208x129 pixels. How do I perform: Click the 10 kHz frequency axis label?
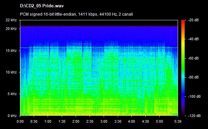coord(11,72)
